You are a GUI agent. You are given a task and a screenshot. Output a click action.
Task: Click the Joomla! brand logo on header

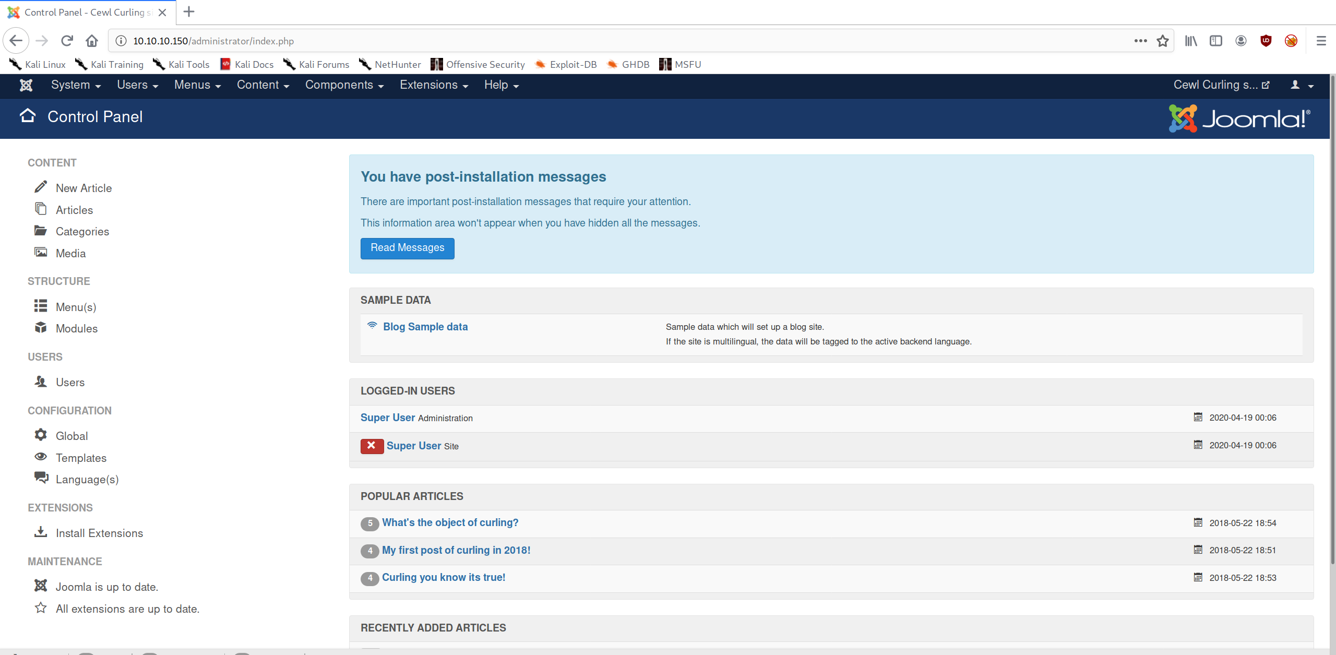(1239, 118)
